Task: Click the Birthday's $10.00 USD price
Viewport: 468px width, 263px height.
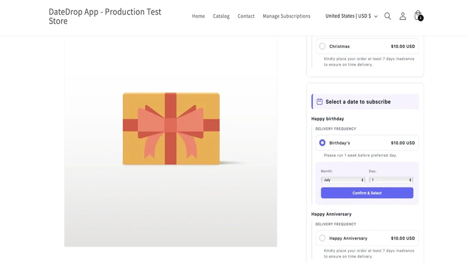Action: pyautogui.click(x=402, y=143)
